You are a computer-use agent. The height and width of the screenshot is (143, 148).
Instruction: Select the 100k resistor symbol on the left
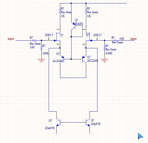41,48
